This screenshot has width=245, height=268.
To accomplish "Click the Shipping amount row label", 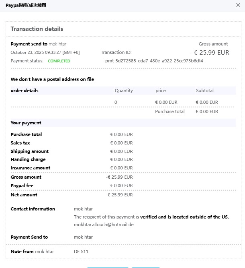I will (x=29, y=151).
